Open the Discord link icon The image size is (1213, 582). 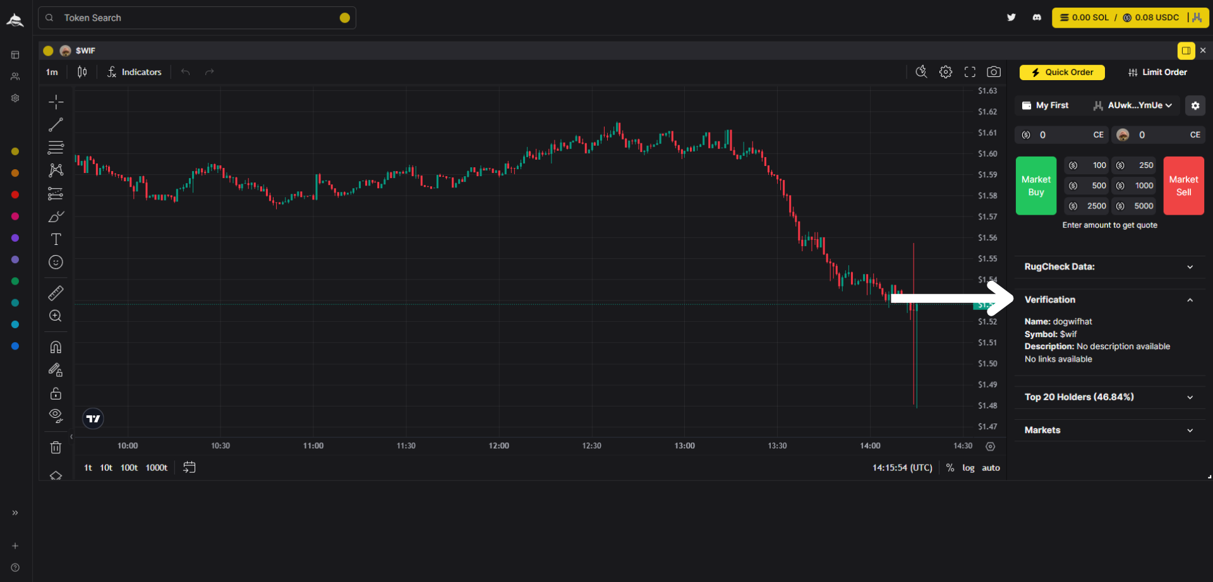tap(1037, 18)
